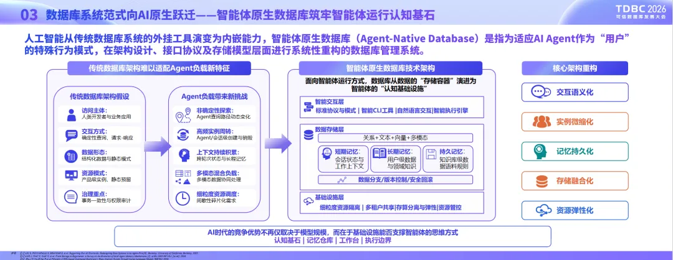Image resolution: width=673 pixels, height=260 pixels.
Task: Click the 交互语义化 box
Action: pos(575,92)
